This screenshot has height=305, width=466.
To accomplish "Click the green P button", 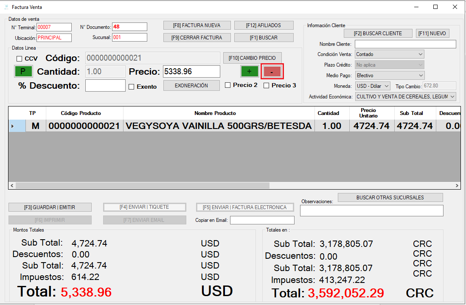I will tap(23, 72).
